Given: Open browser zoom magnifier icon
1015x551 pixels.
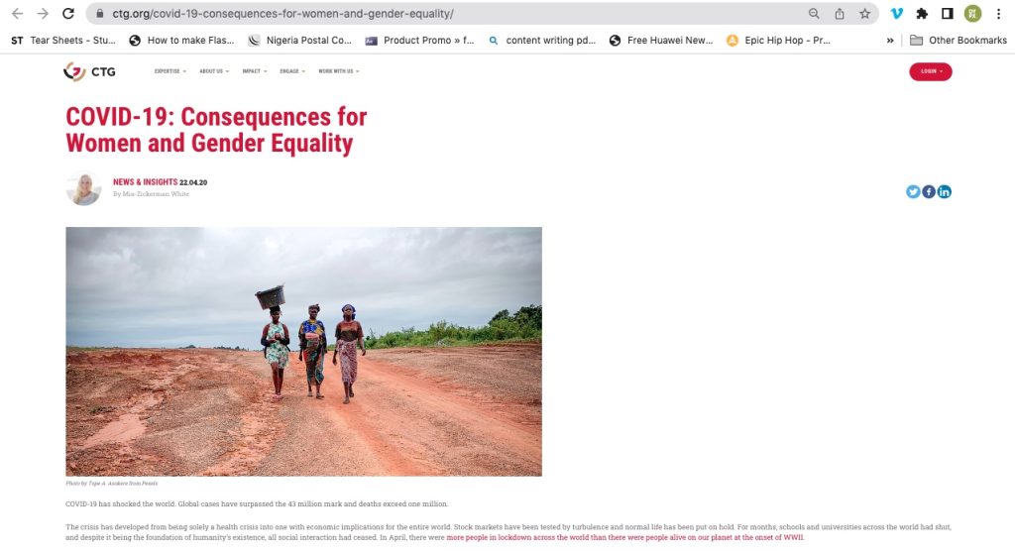Looking at the screenshot, I should [814, 14].
